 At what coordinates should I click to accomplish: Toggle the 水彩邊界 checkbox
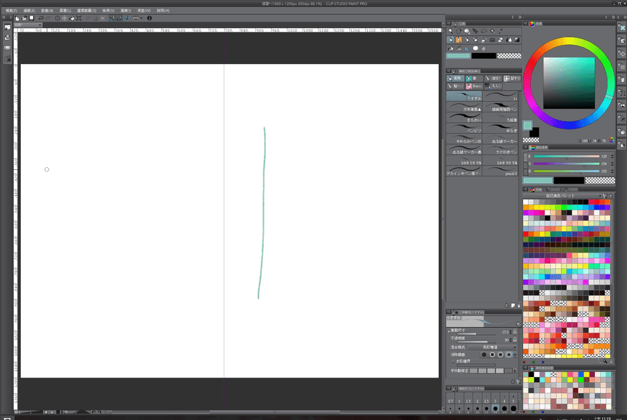[453, 361]
